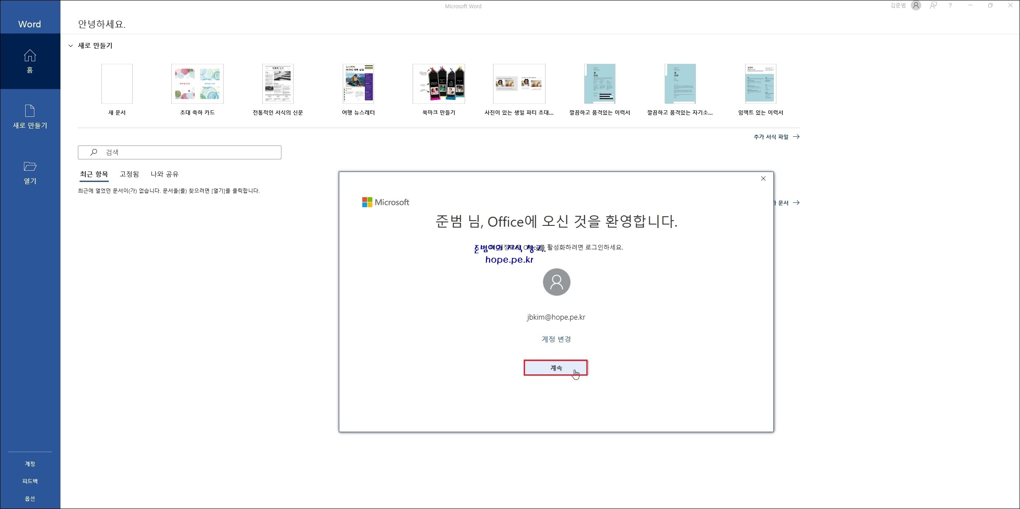Click the user account avatar in title bar
1020x509 pixels.
(x=916, y=6)
